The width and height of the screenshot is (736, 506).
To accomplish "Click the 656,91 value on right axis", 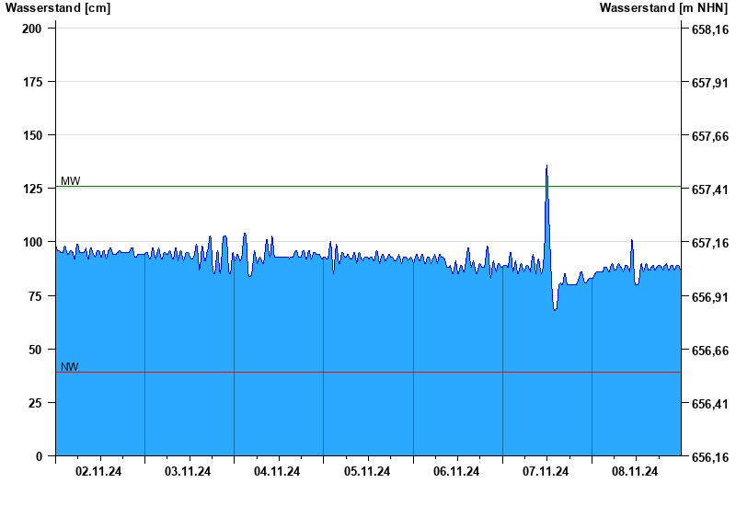I will [x=710, y=297].
